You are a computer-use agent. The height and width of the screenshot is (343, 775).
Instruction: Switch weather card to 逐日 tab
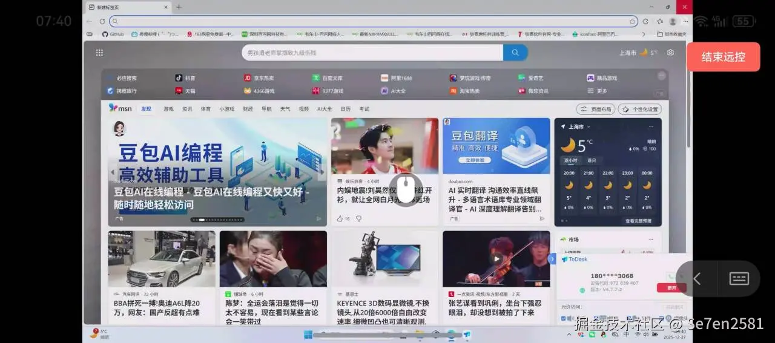(592, 160)
